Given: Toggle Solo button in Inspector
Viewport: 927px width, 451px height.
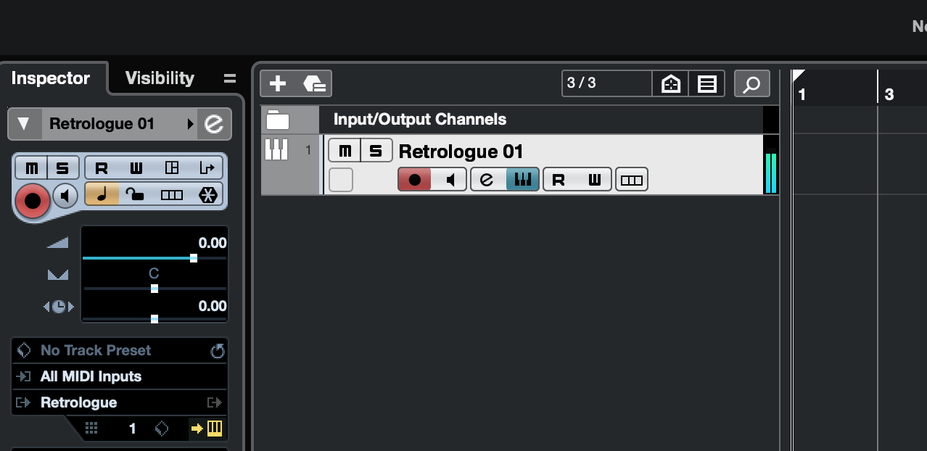Looking at the screenshot, I should (x=63, y=168).
